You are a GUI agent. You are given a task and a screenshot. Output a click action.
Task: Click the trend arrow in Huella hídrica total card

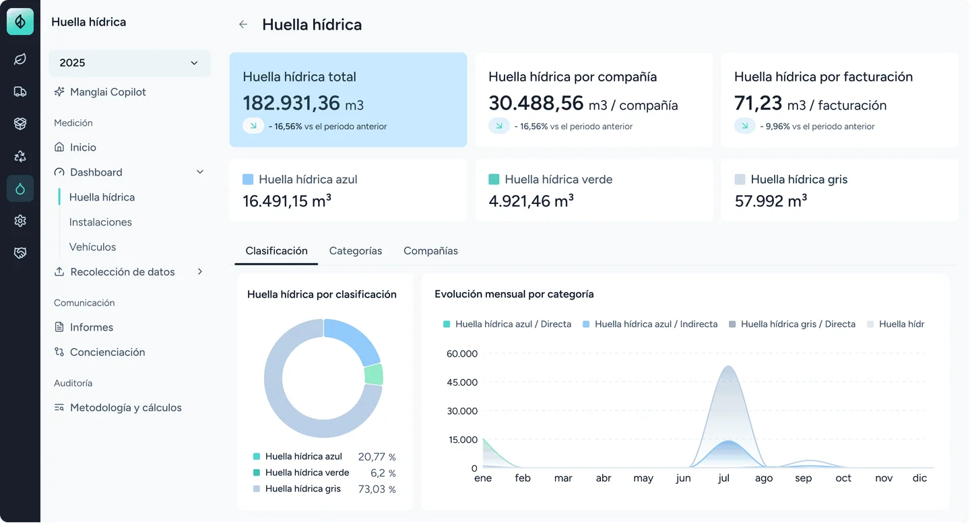tap(253, 126)
